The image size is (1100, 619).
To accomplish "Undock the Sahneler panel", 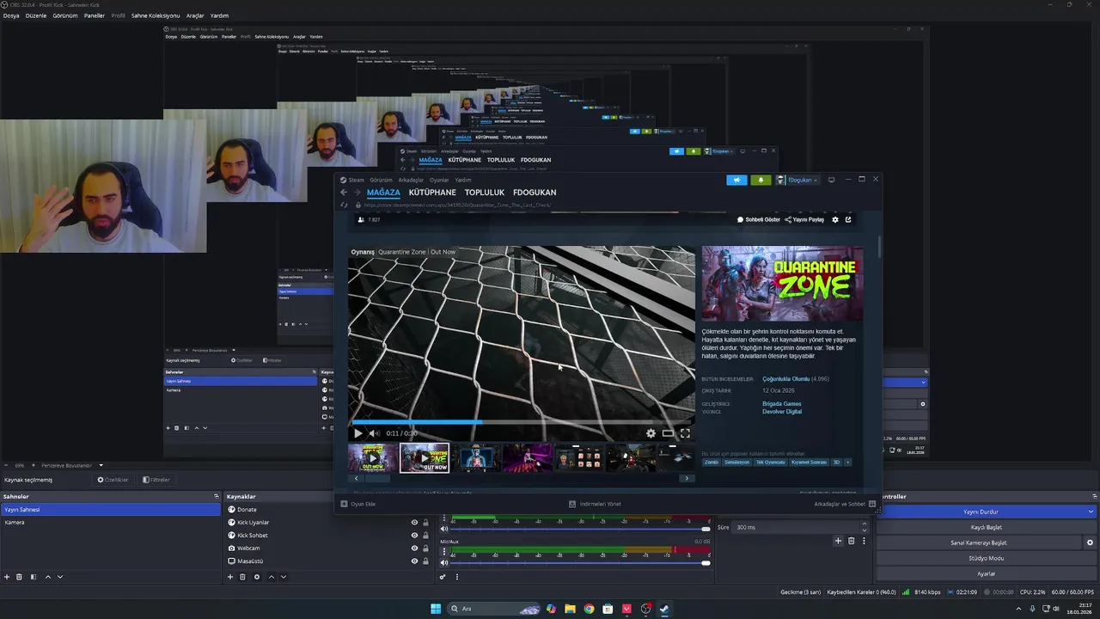I will pos(217,496).
